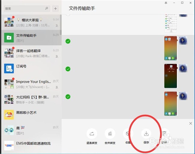Click the 檀谈大家庭 group avatar
This screenshot has width=195, height=154.
point(9,22)
